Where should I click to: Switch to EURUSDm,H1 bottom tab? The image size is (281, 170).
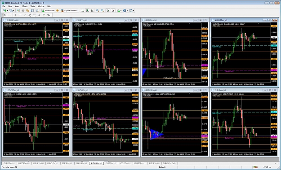[x=9, y=163]
